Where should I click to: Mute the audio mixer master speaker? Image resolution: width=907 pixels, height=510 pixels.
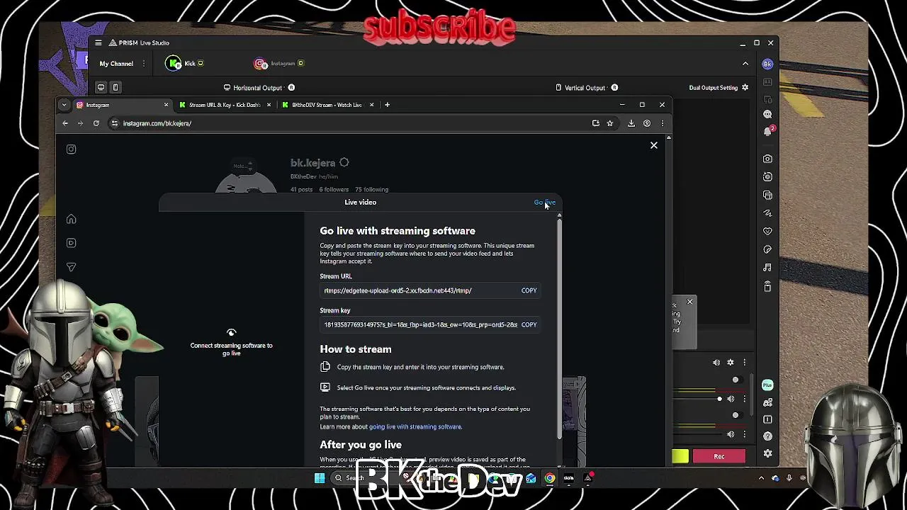716,363
